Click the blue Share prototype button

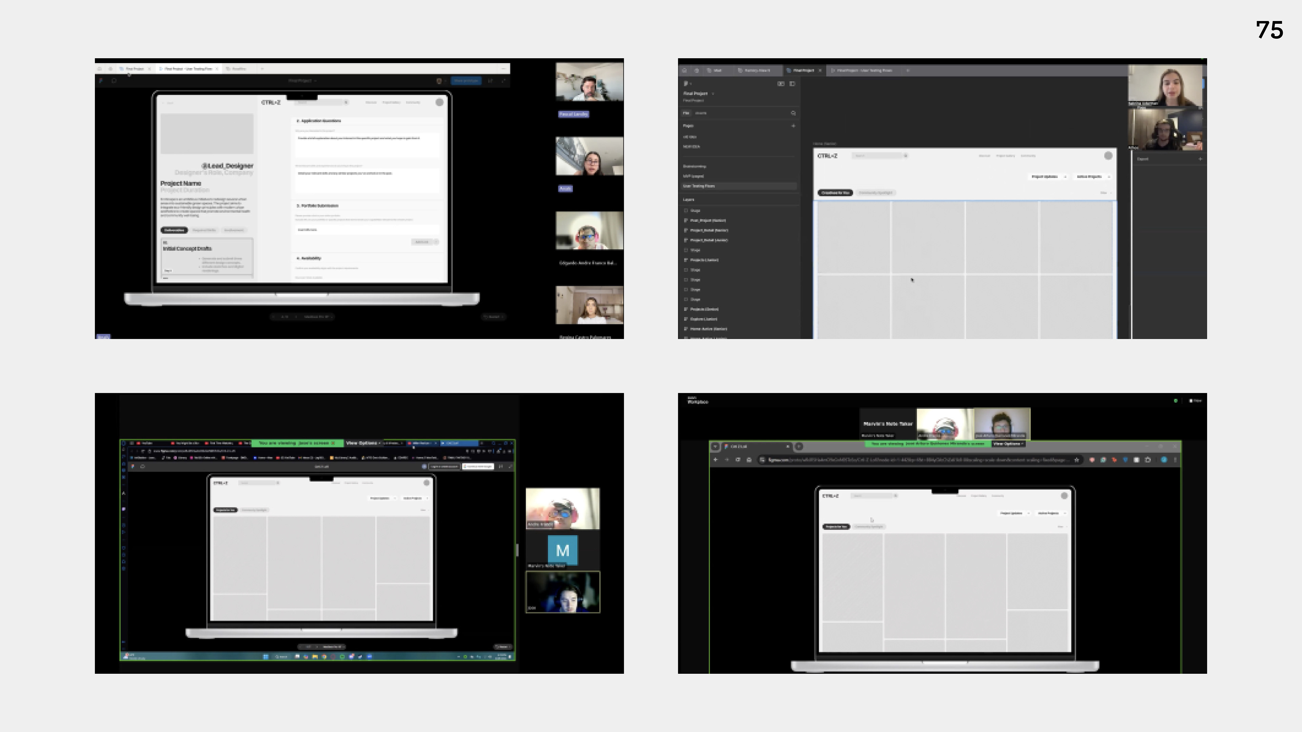coord(466,81)
